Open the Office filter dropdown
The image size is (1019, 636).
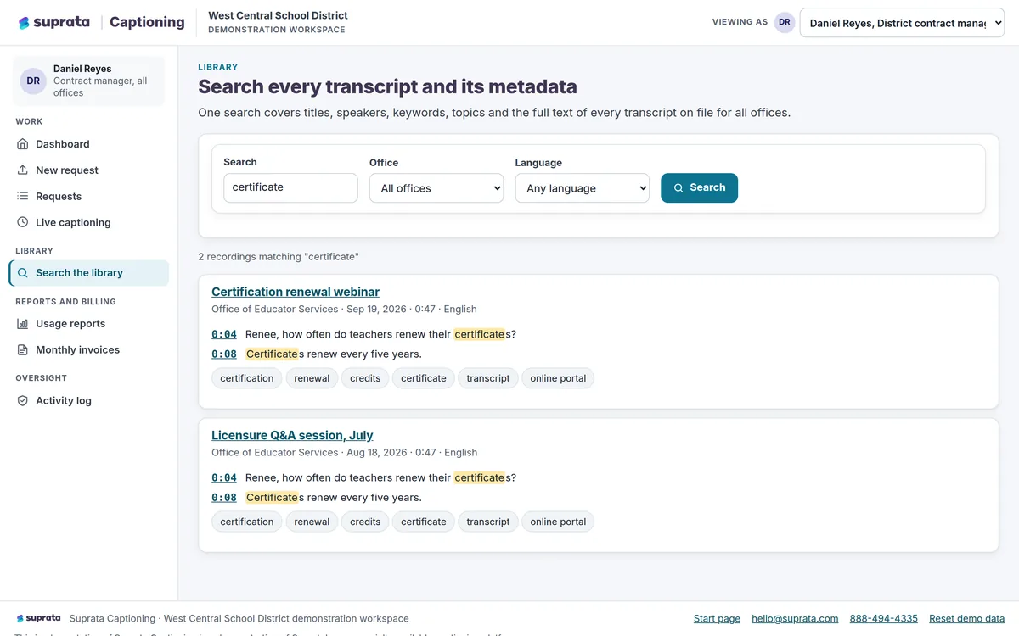pos(436,188)
